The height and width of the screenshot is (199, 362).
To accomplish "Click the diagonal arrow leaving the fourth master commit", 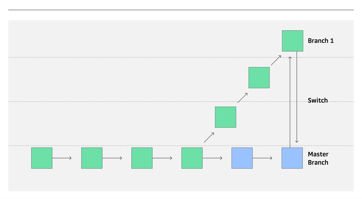I will point(209,137).
